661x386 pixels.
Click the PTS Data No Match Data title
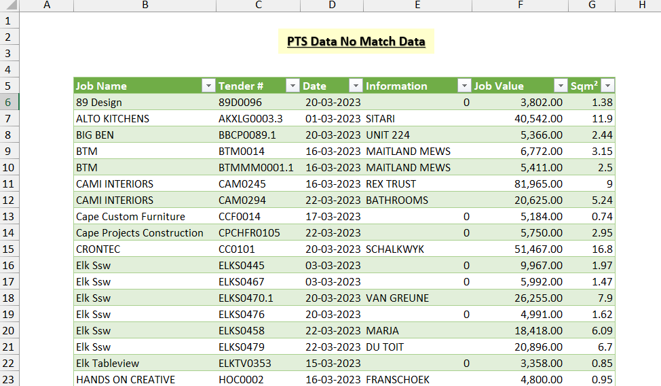click(356, 41)
